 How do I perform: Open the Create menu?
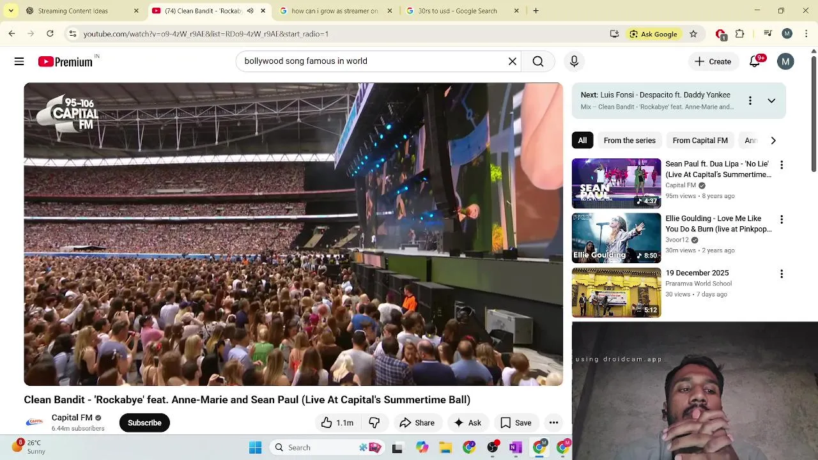(x=713, y=61)
